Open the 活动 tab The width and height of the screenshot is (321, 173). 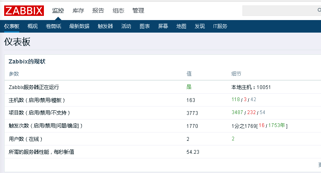[x=126, y=26]
